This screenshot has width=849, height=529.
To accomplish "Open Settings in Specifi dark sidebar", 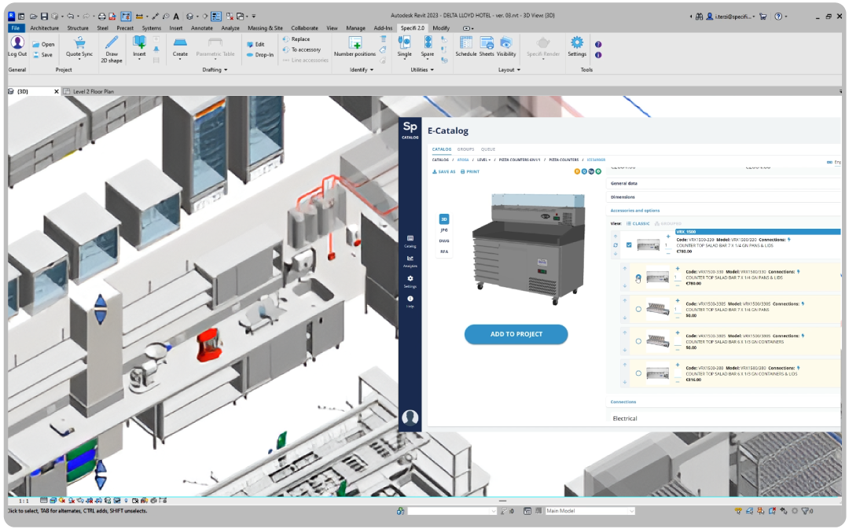I will pyautogui.click(x=410, y=281).
